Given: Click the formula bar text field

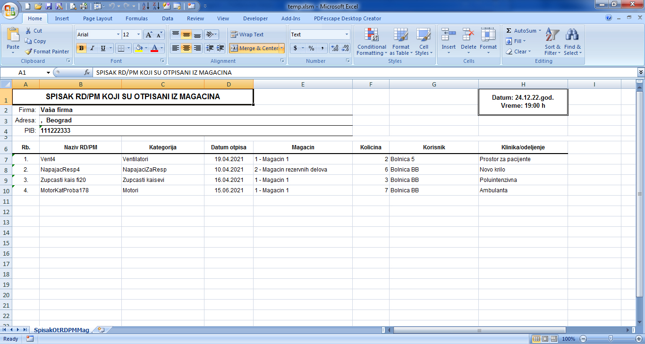Looking at the screenshot, I should point(365,72).
